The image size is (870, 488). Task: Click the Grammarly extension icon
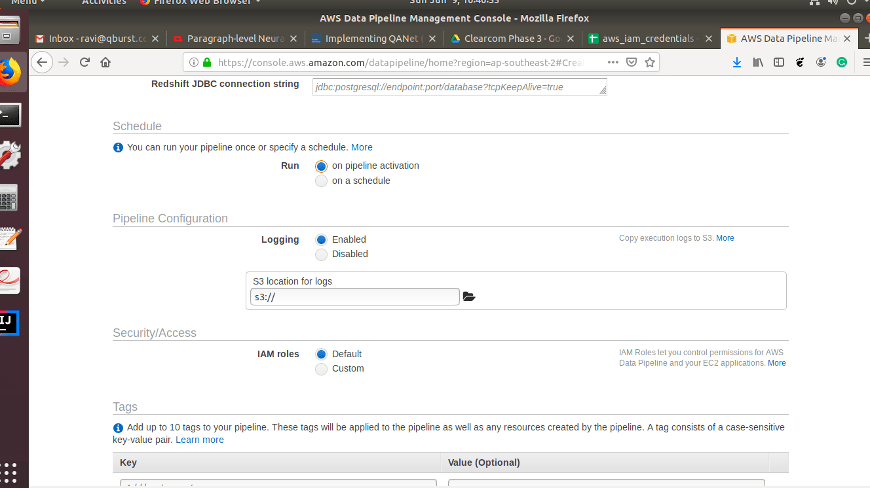tap(842, 62)
